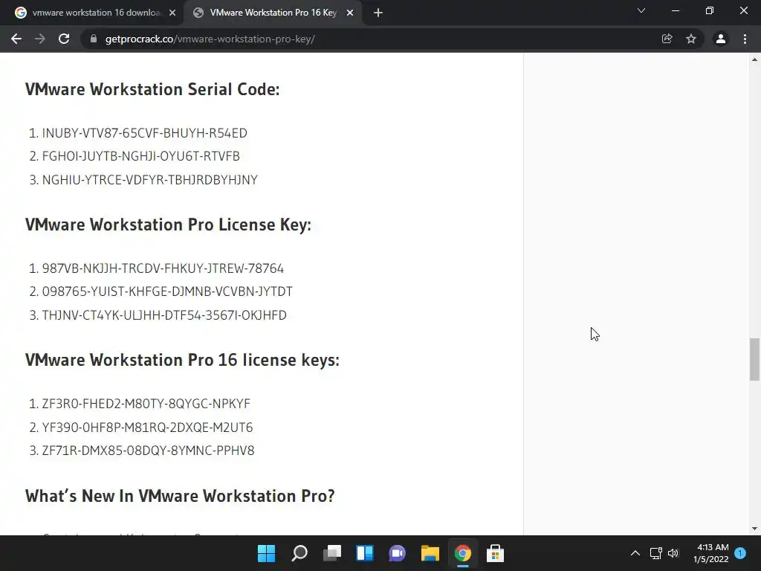
Task: Open Microsoft Store from taskbar
Action: [x=495, y=553]
